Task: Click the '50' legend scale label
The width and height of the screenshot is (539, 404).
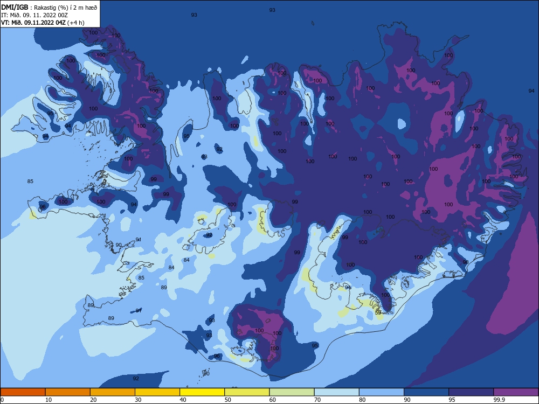Action: pos(227,400)
